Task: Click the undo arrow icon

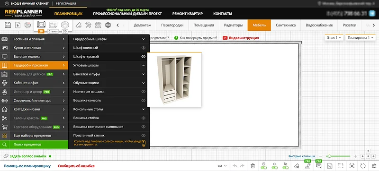Action: [x=235, y=166]
